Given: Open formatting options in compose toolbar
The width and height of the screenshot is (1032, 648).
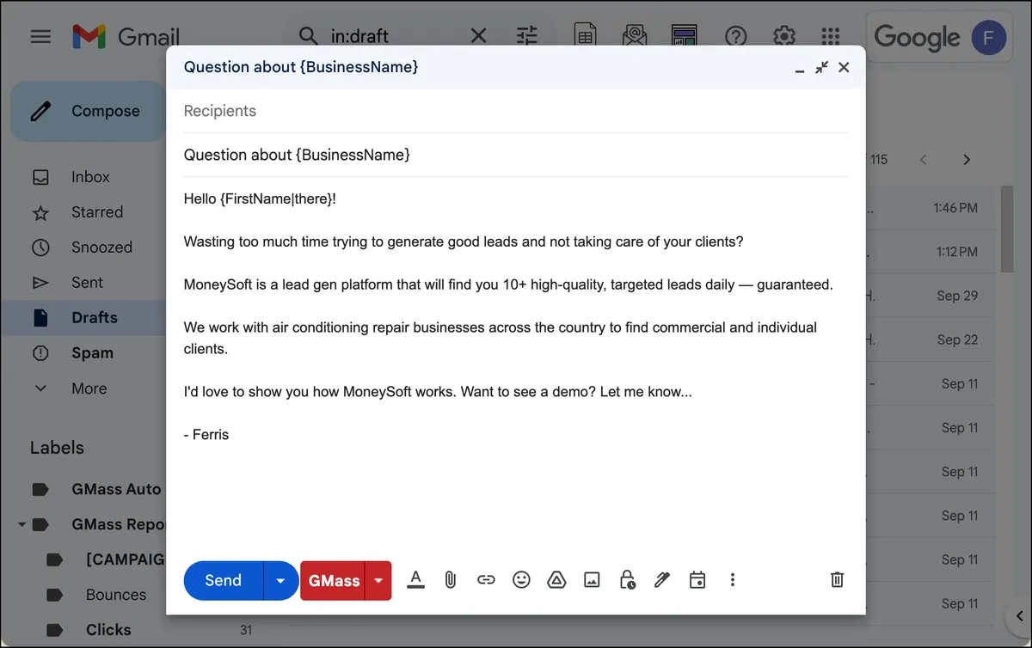Looking at the screenshot, I should (416, 579).
